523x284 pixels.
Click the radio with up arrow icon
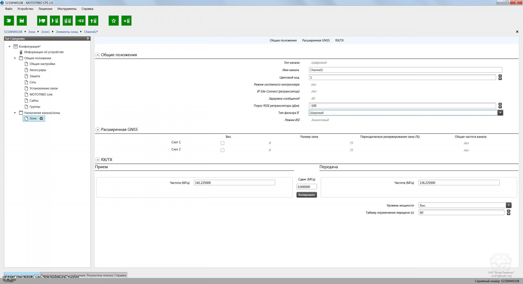93,21
